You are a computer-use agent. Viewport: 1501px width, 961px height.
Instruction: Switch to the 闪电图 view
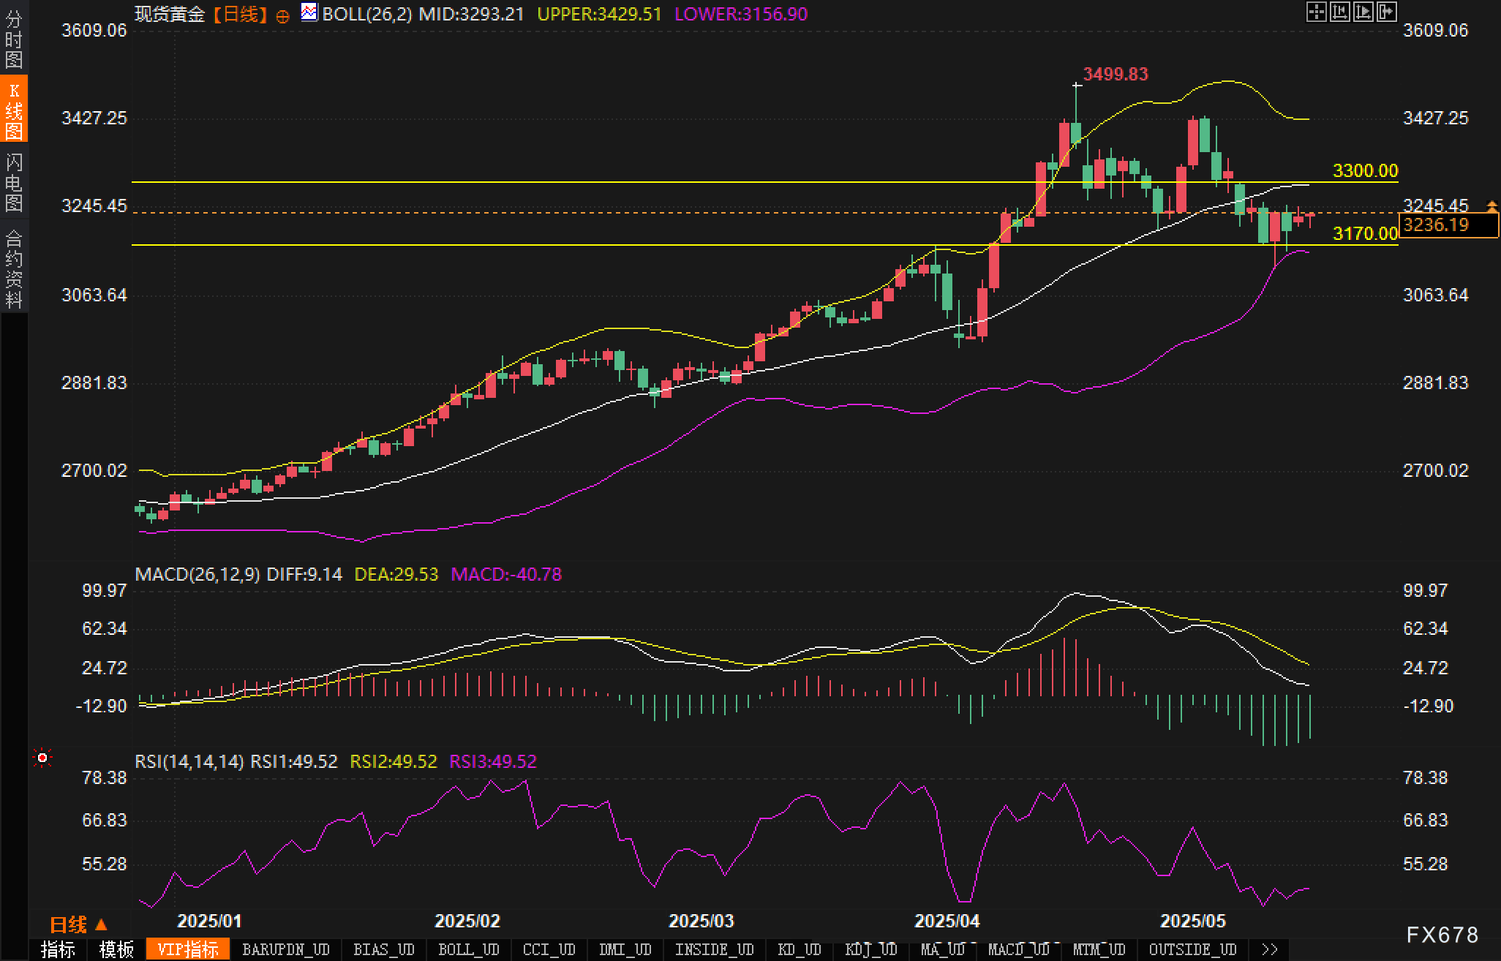coord(14,182)
